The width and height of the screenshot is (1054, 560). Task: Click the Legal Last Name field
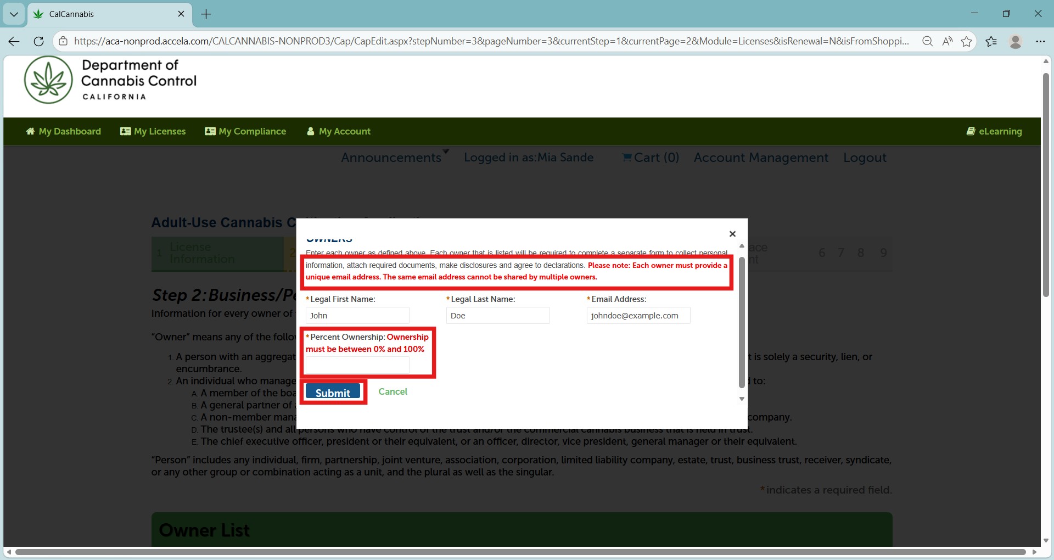point(498,315)
